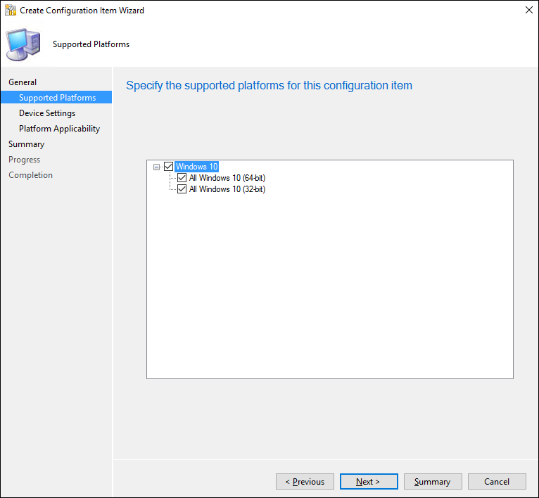The image size is (539, 498).
Task: Uncheck All Windows 10 (32-bit) checkbox
Action: point(182,189)
